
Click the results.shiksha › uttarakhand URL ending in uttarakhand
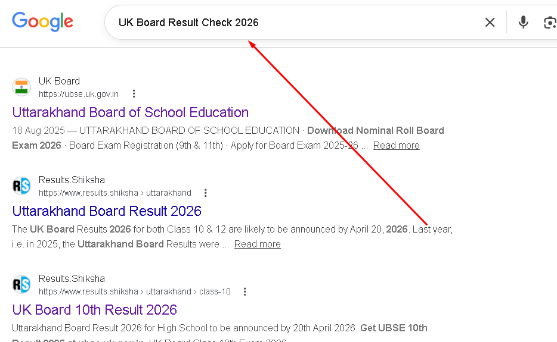tap(115, 193)
